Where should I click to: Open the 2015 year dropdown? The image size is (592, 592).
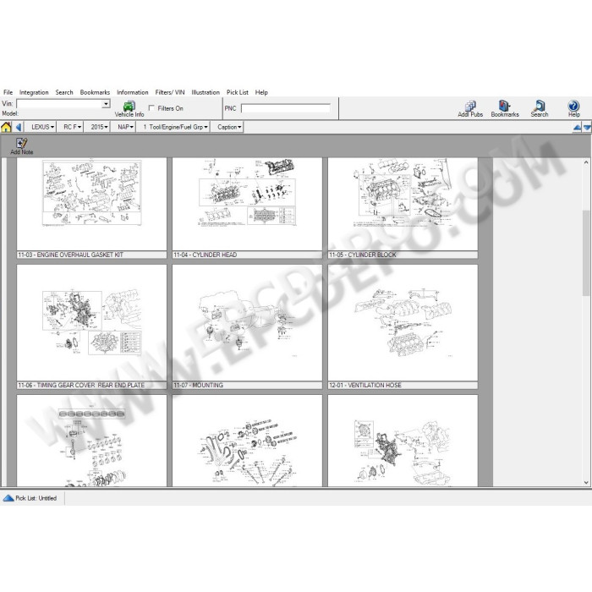[99, 127]
